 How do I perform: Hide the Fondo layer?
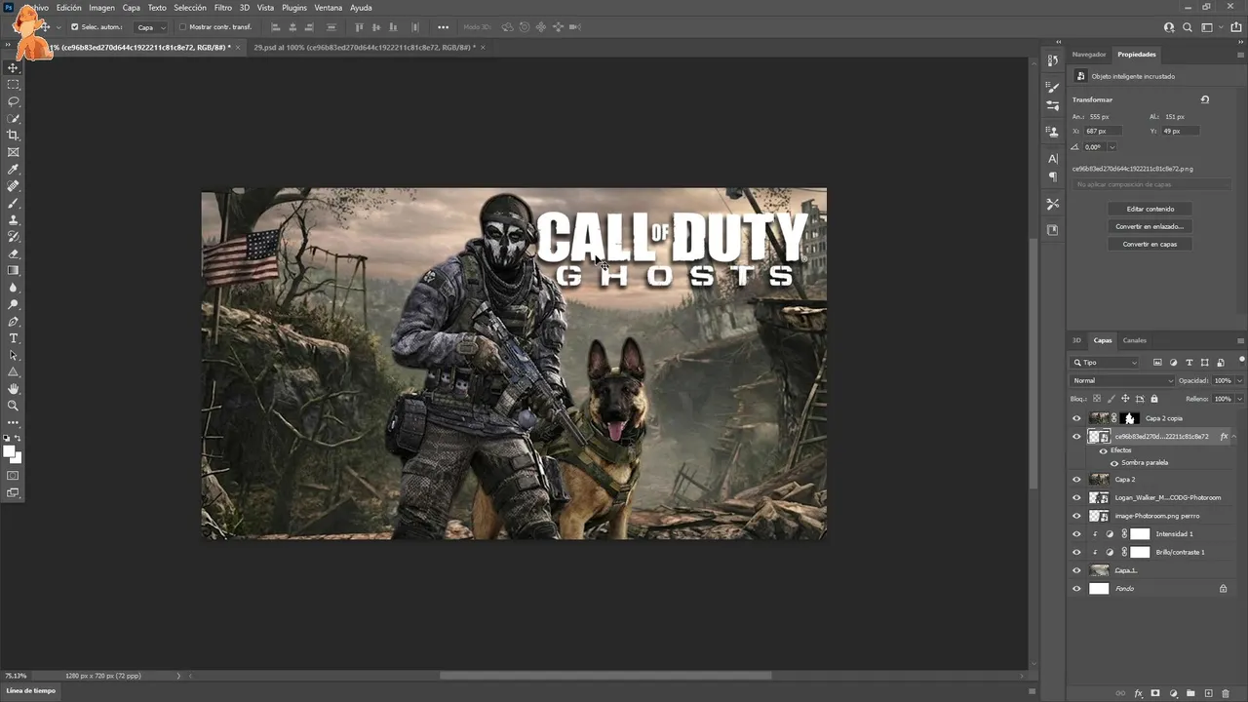[1076, 589]
